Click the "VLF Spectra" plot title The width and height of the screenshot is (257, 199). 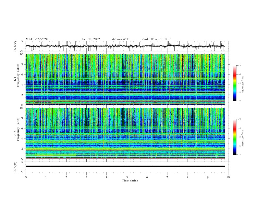pos(37,39)
